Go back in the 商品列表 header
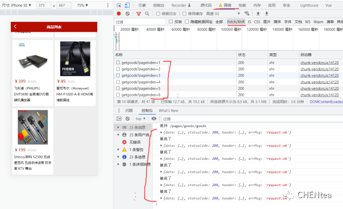The image size is (343, 209). click(15, 27)
